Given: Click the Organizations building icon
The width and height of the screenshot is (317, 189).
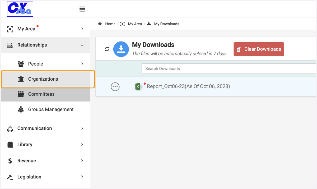Looking at the screenshot, I should pyautogui.click(x=21, y=79).
